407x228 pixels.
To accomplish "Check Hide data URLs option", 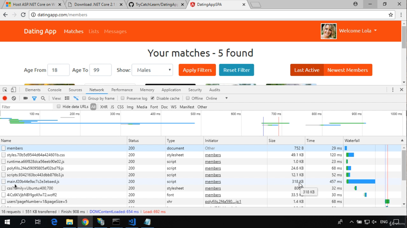I will [59, 106].
